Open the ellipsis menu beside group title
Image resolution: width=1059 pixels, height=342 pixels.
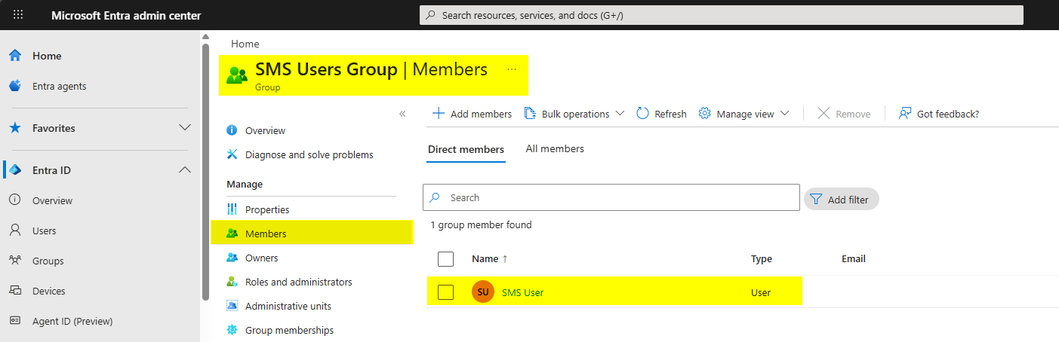coord(512,69)
